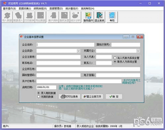Open 客户资料 from the toolbar
The width and height of the screenshot is (165, 130).
(53, 17)
